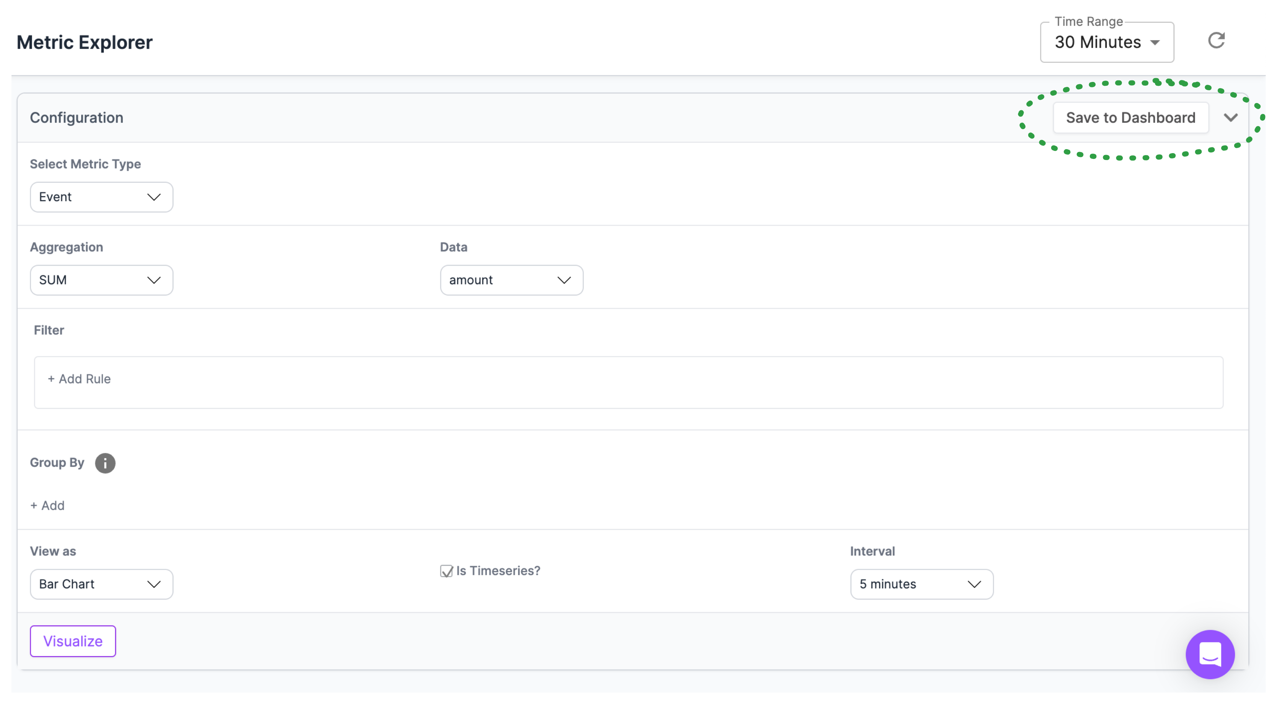Click the Save to Dashboard button
The image size is (1277, 704).
1130,118
